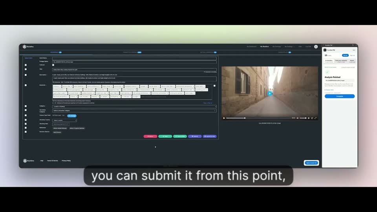Viewport: 377px width, 212px height.
Task: Remove the first keyword tag with its x
Action: [60, 86]
